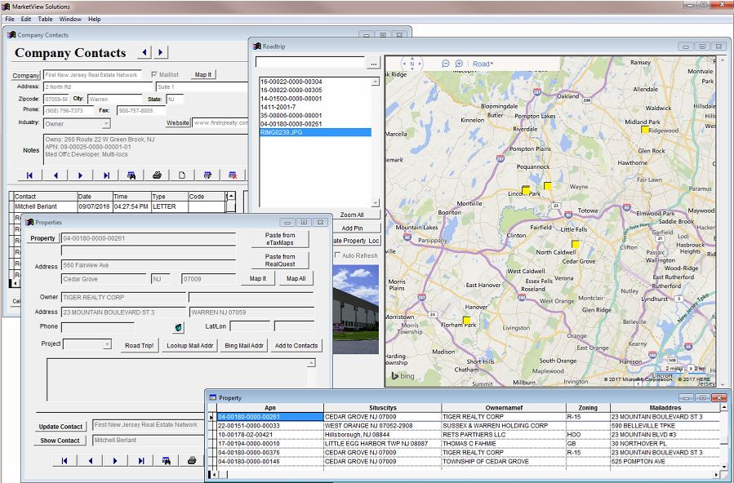Screen dimensions: 734x483
Task: Open the Window menu
Action: point(70,19)
